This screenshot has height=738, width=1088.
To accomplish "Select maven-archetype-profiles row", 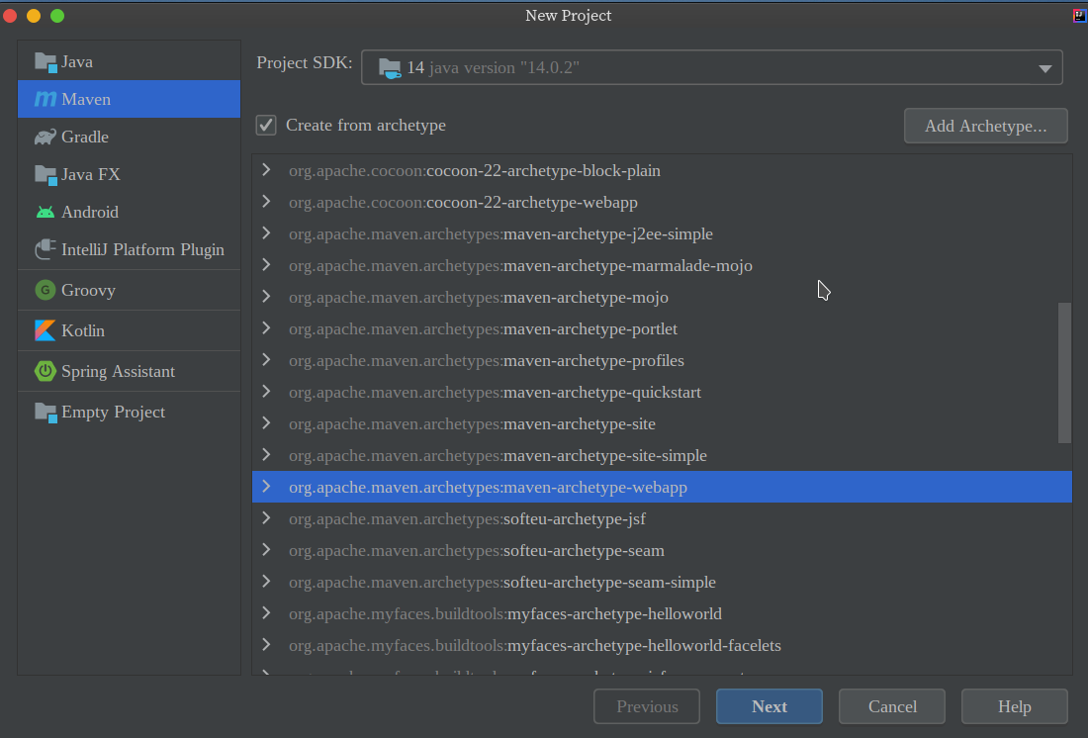I will (x=662, y=360).
